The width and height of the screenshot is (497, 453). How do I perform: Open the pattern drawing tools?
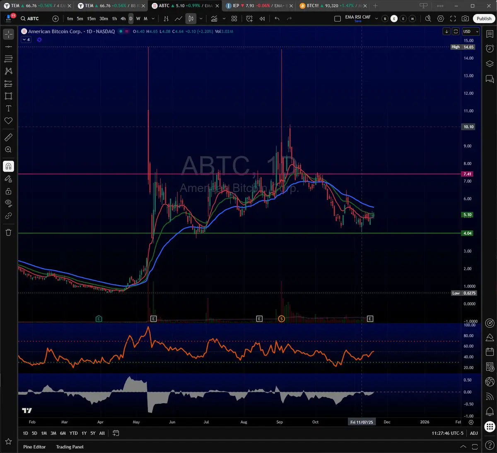(x=8, y=71)
